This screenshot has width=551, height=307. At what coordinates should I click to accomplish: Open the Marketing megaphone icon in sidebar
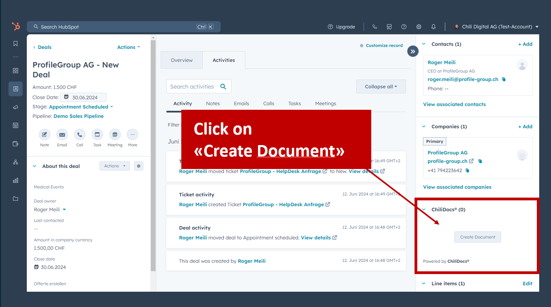coord(16,107)
